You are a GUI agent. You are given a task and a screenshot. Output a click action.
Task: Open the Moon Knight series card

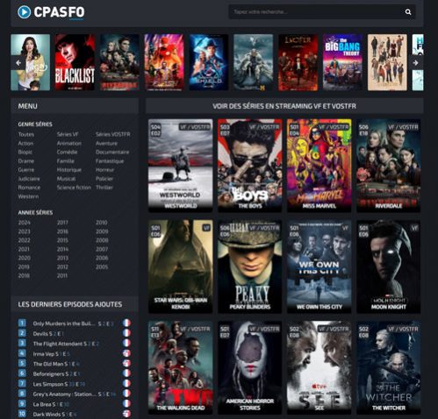point(389,266)
